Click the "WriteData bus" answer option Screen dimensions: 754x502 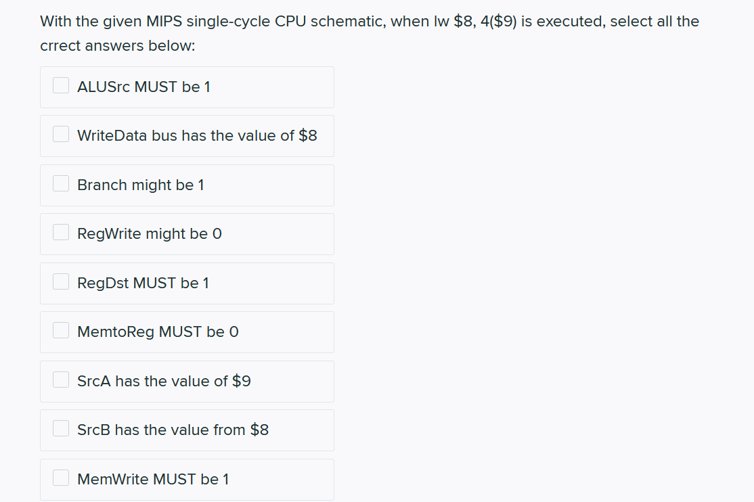point(201,135)
